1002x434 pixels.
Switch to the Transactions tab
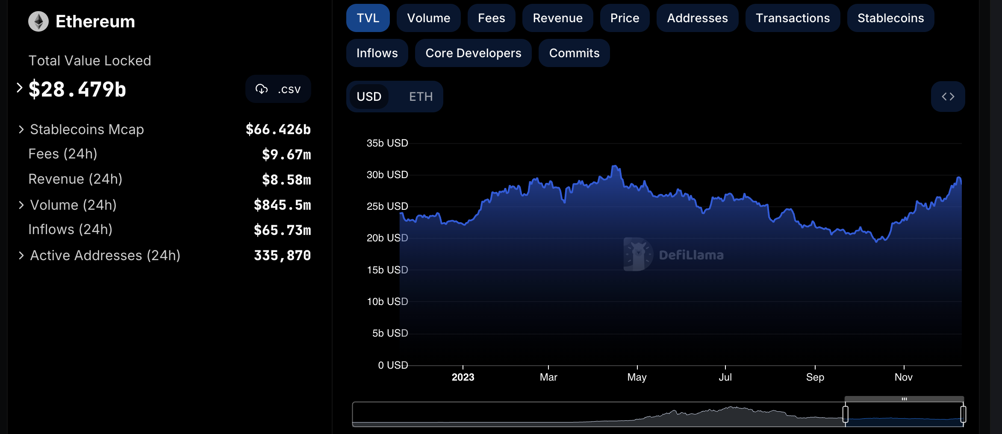[792, 18]
